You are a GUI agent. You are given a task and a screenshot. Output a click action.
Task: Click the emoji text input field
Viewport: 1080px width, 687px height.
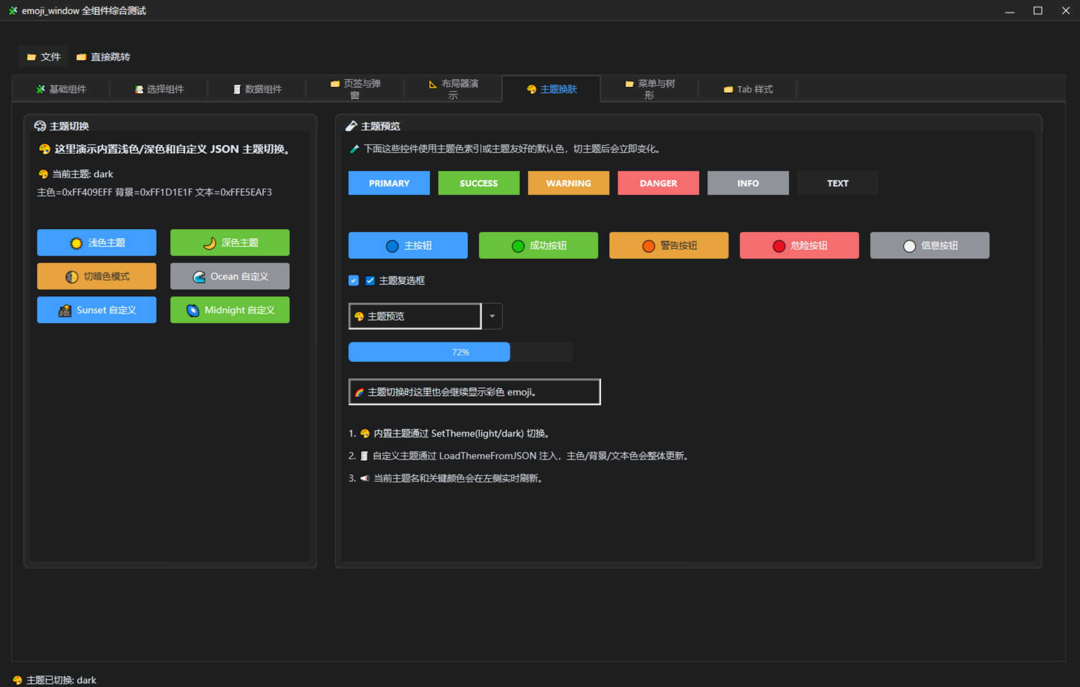point(474,392)
